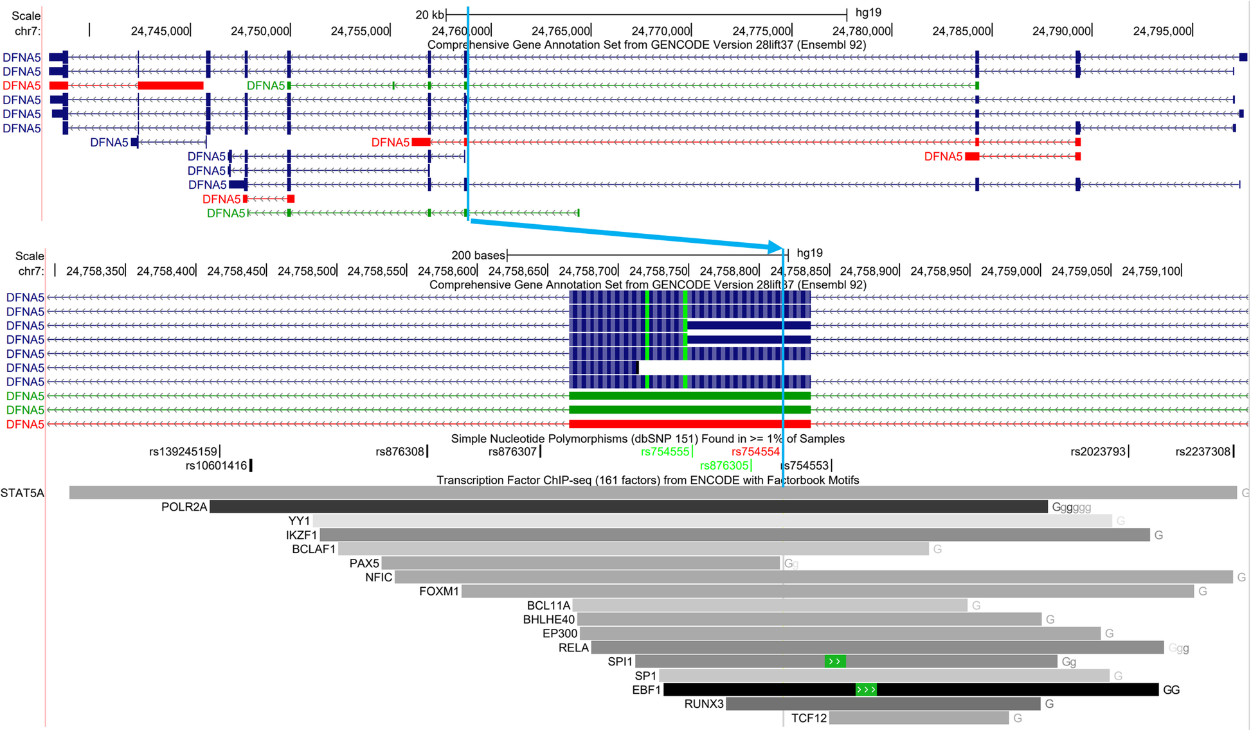
Task: Click the 'GG' cell letters after EBF1 bar
Action: click(x=1171, y=690)
